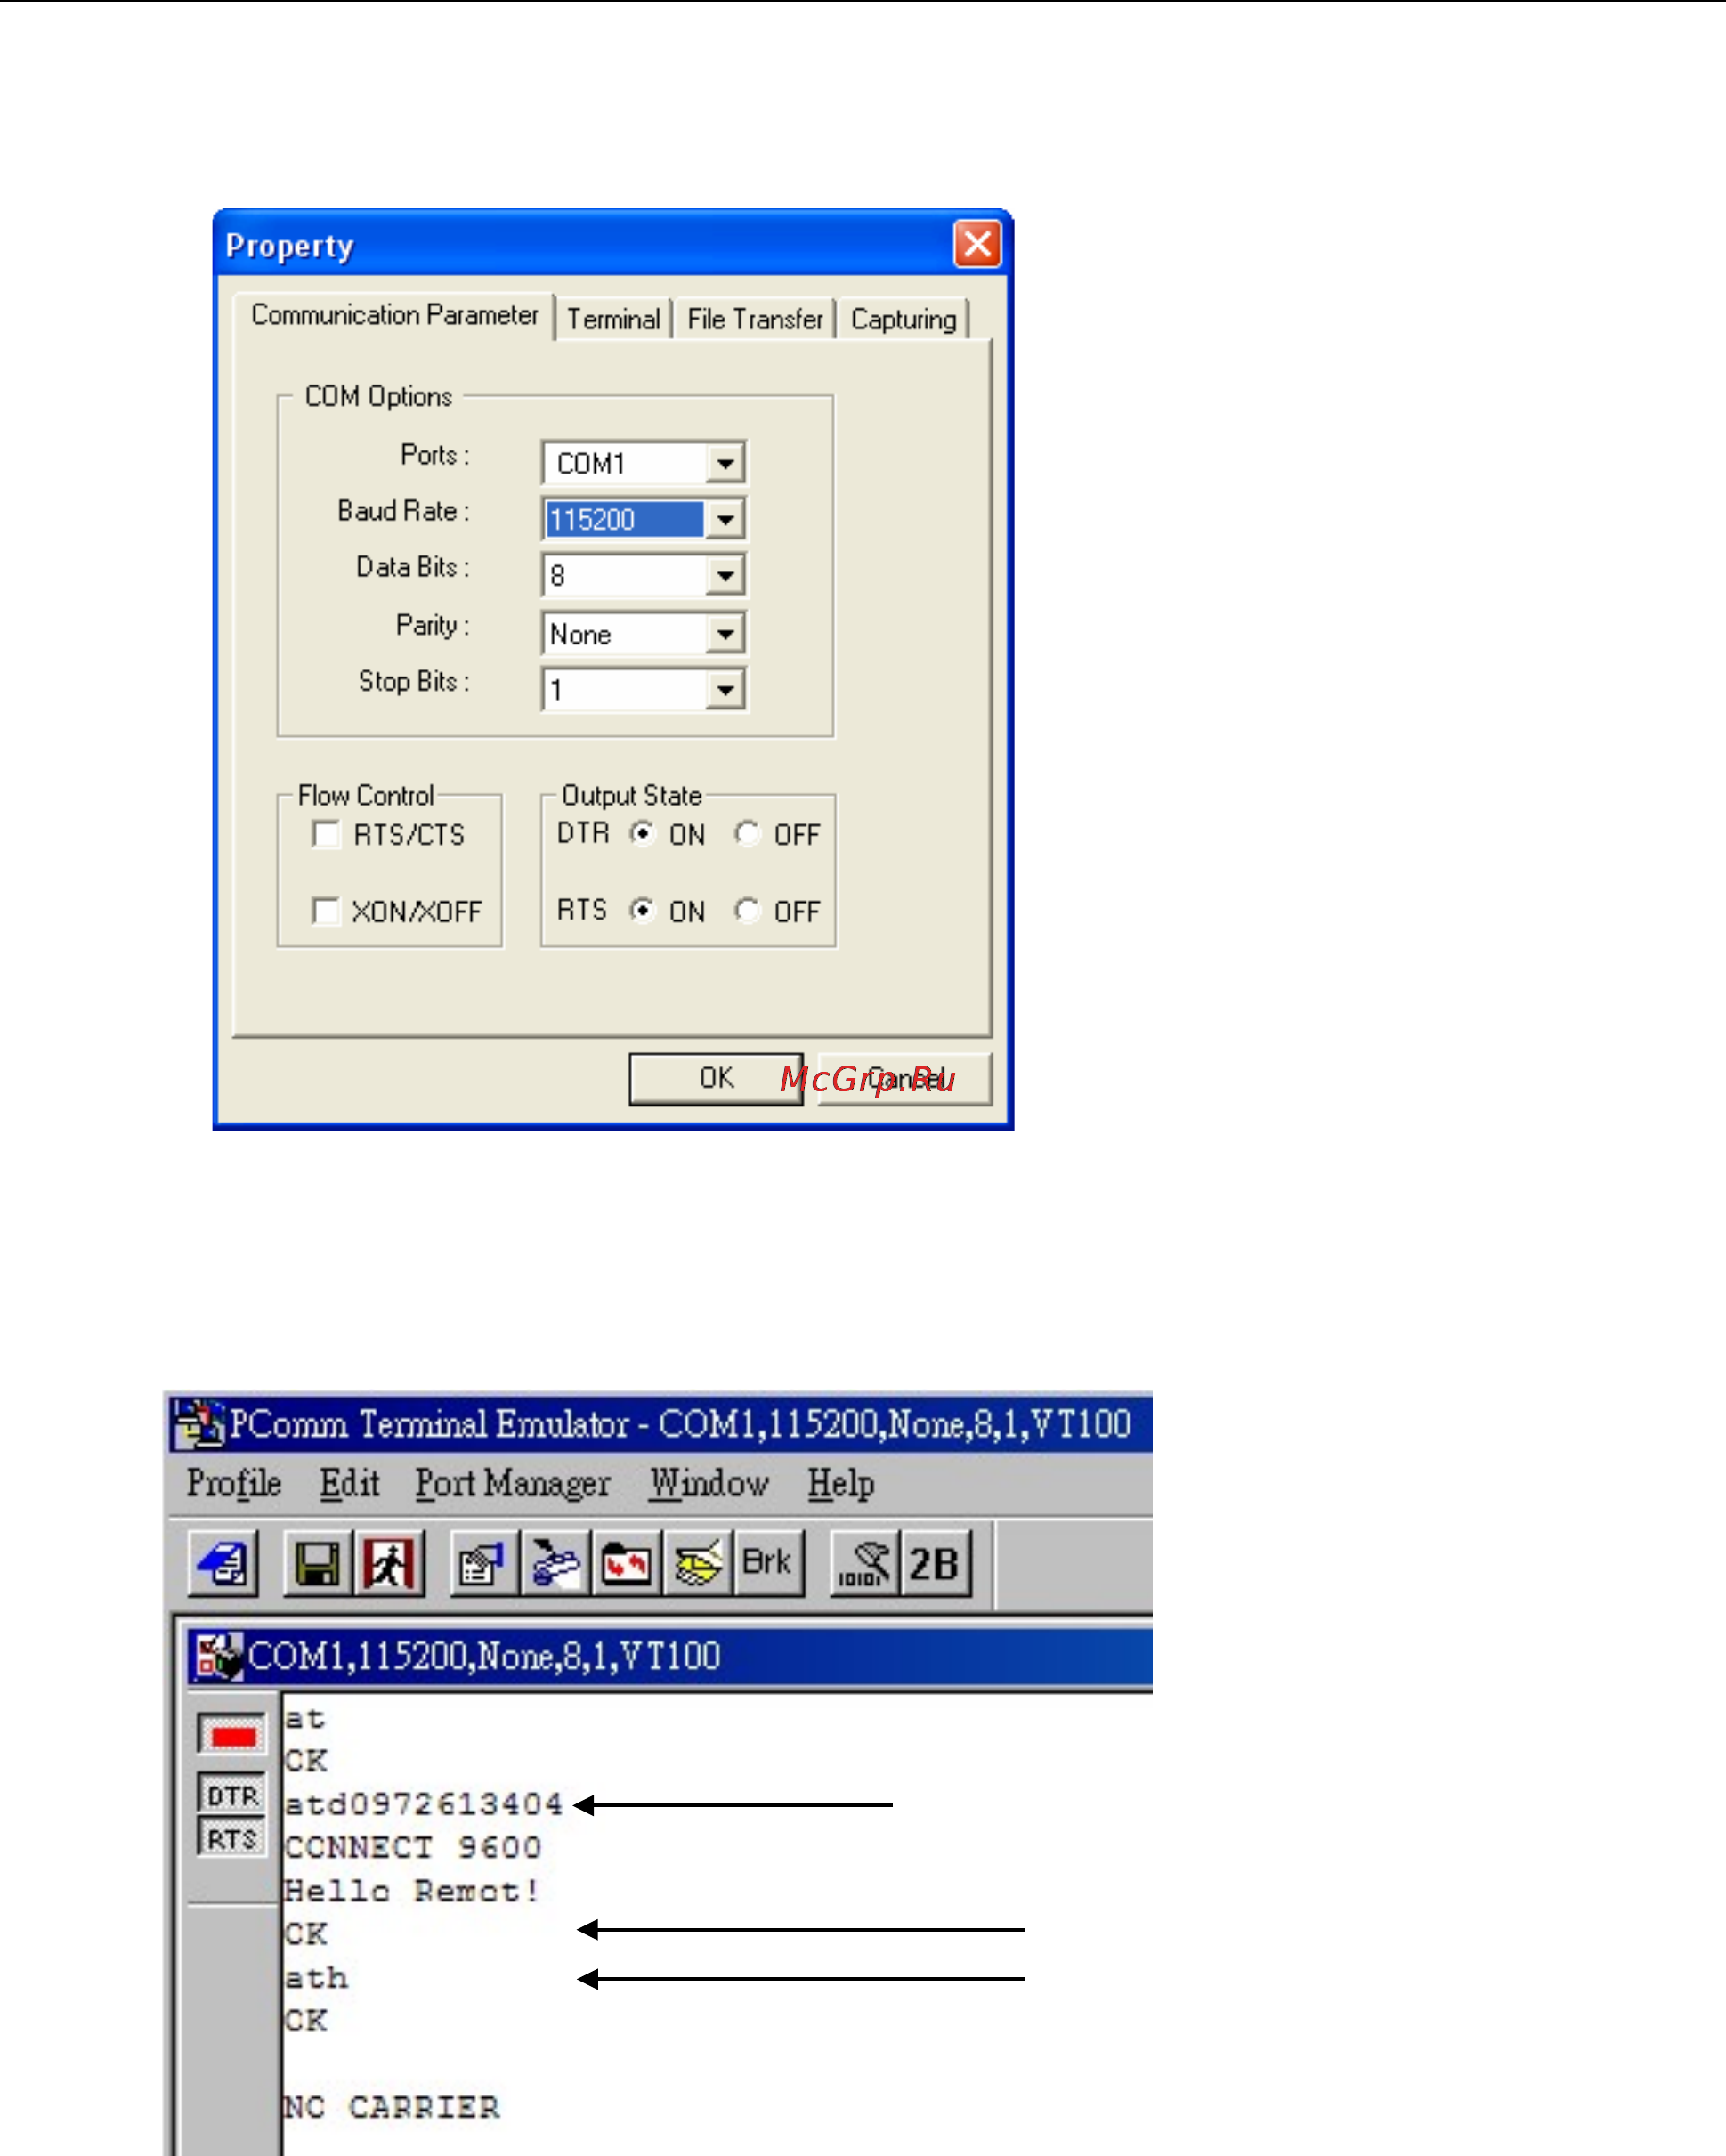This screenshot has width=1726, height=2156.
Task: Click the yellow eraser Clear screen icon
Action: coord(698,1563)
